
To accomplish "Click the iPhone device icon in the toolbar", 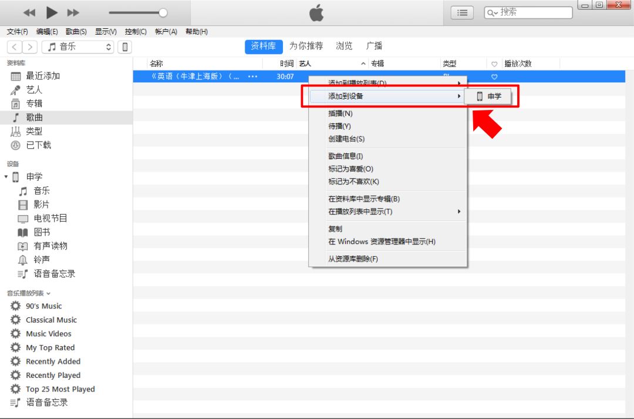I will pos(125,47).
